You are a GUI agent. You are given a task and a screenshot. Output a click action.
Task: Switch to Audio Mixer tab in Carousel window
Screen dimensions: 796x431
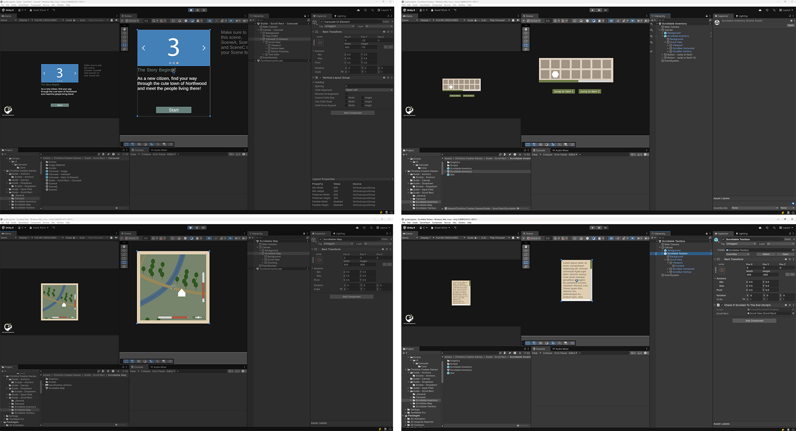point(159,150)
